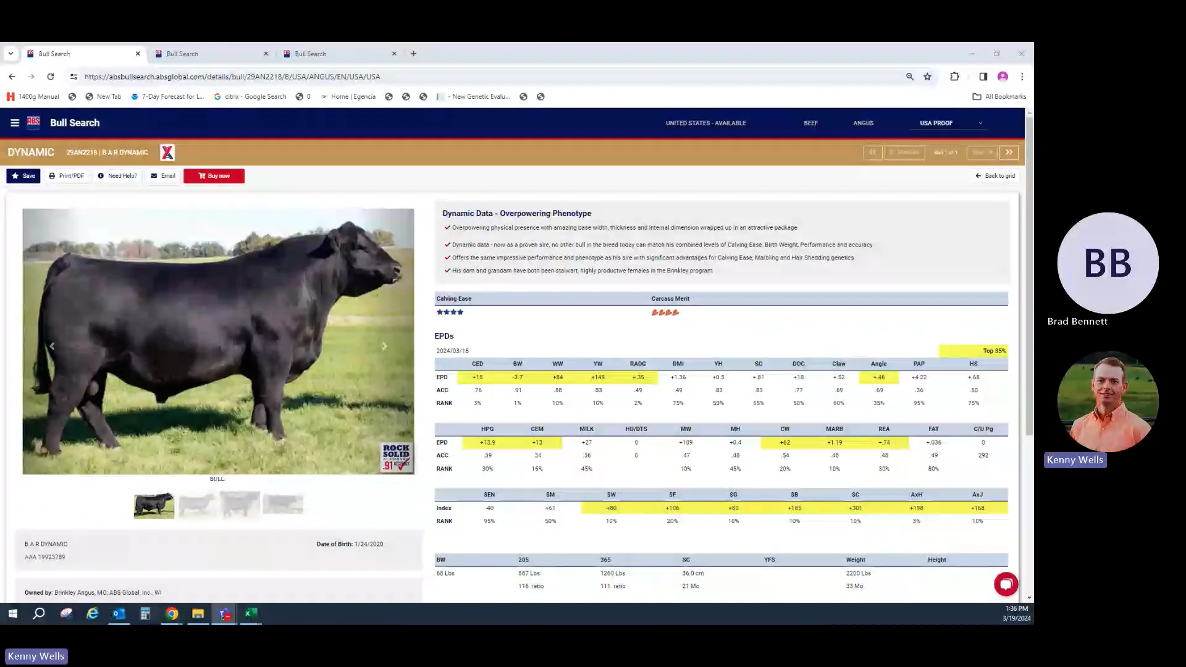This screenshot has height=667, width=1186.
Task: Expand the browser tab search chevron
Action: click(11, 53)
